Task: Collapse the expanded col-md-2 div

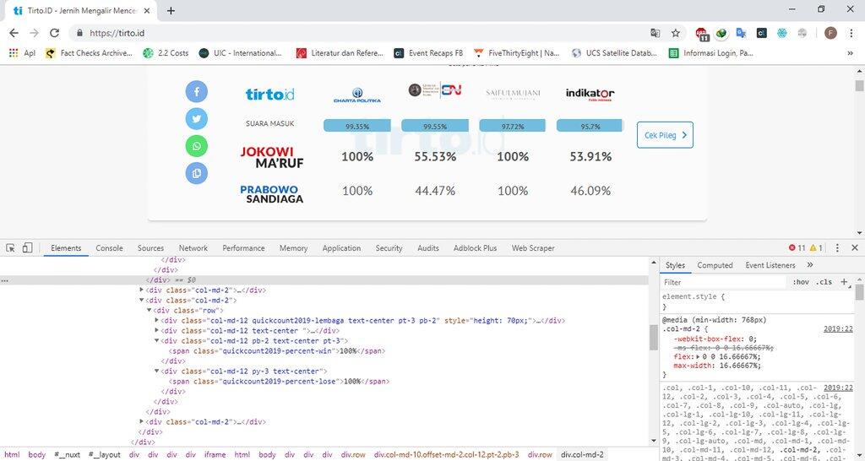Action: tap(142, 300)
